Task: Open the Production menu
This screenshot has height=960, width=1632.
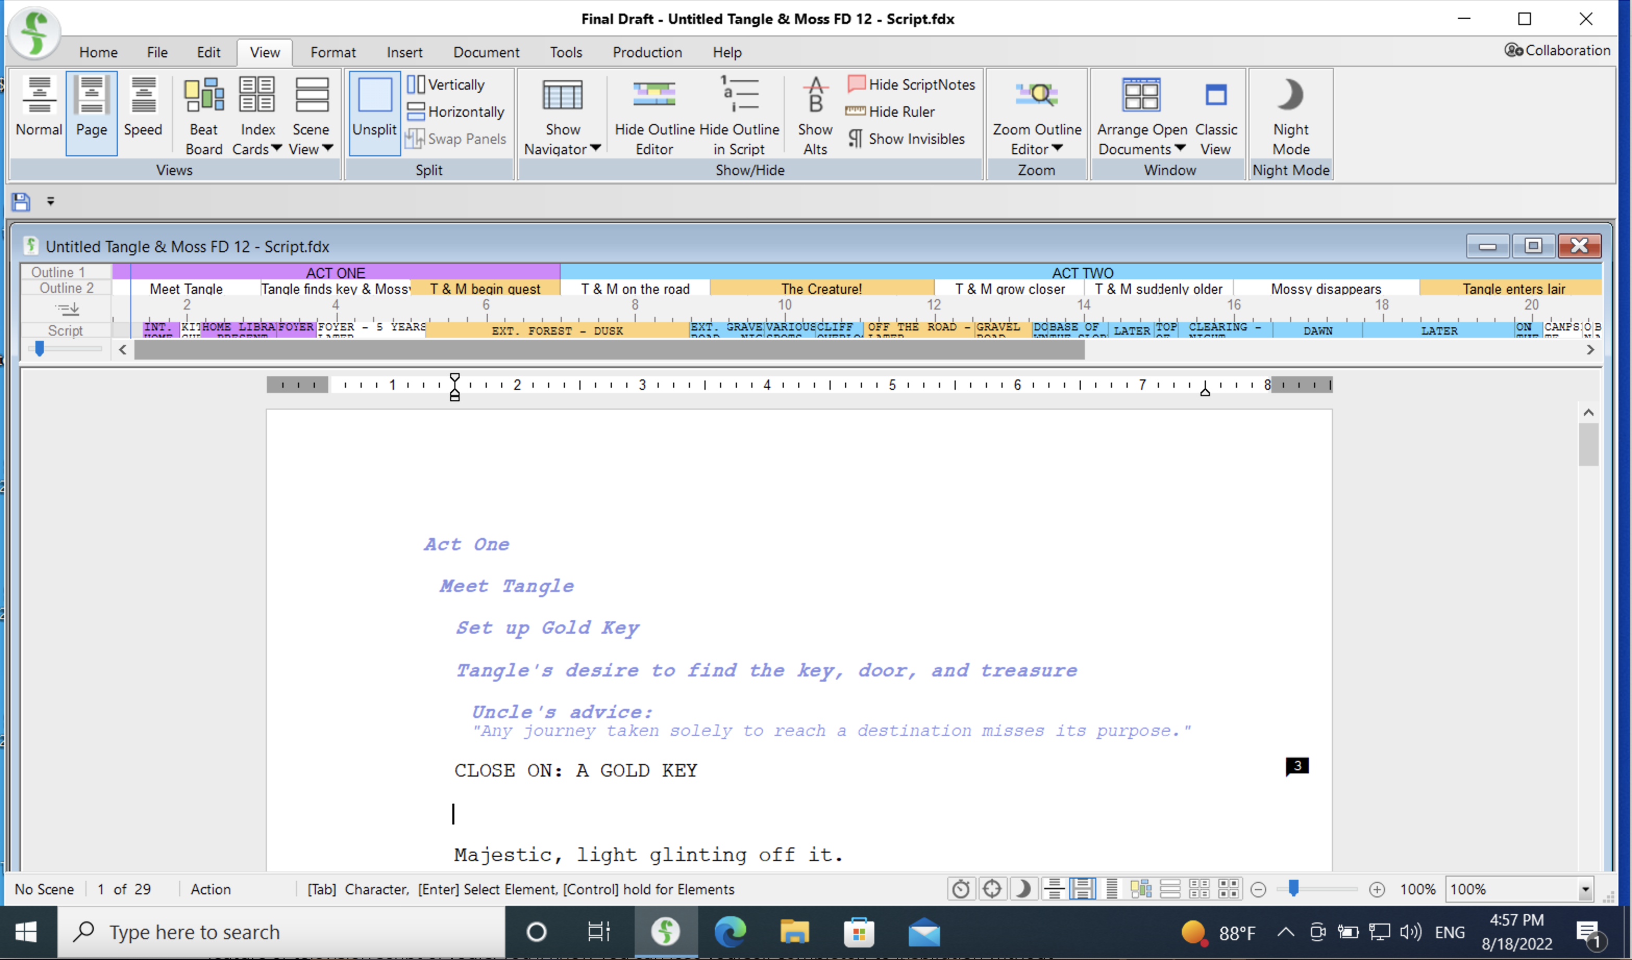Action: pos(647,52)
